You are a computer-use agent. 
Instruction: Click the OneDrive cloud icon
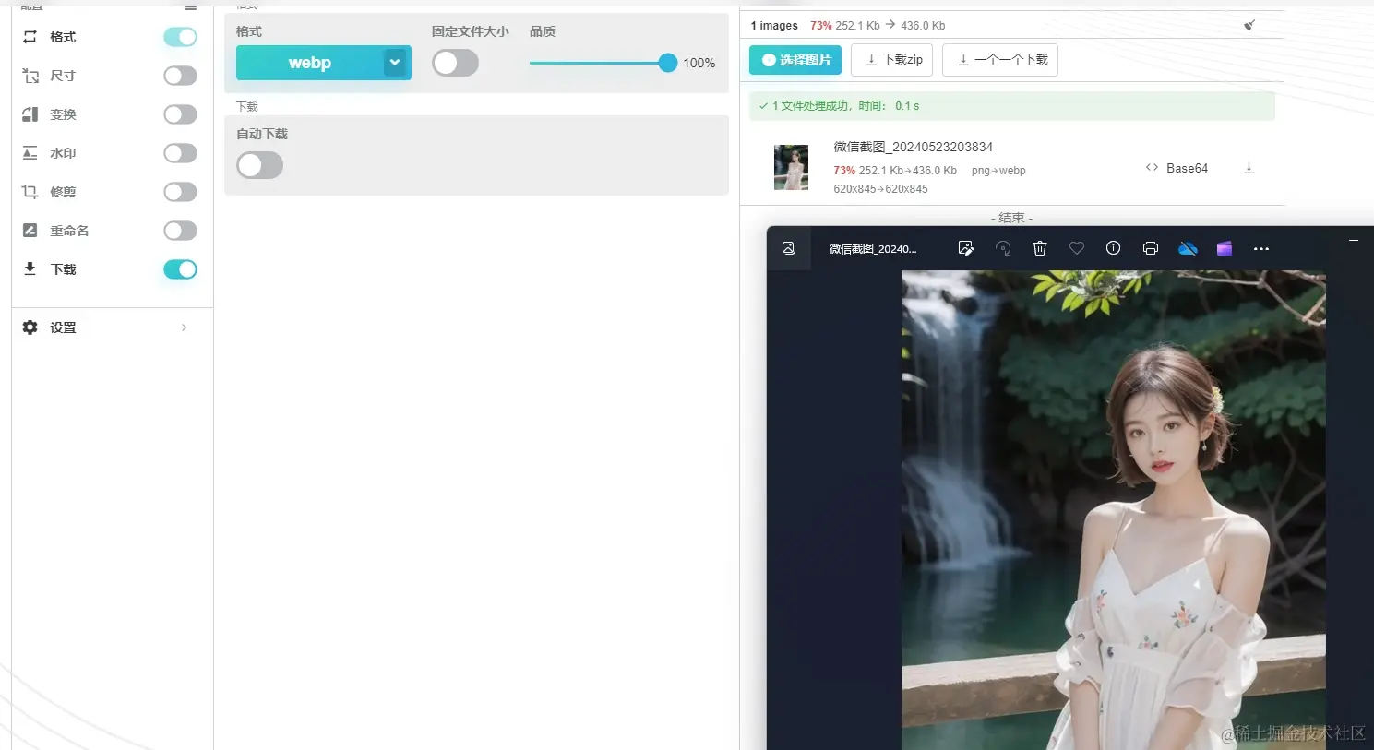[x=1188, y=248]
